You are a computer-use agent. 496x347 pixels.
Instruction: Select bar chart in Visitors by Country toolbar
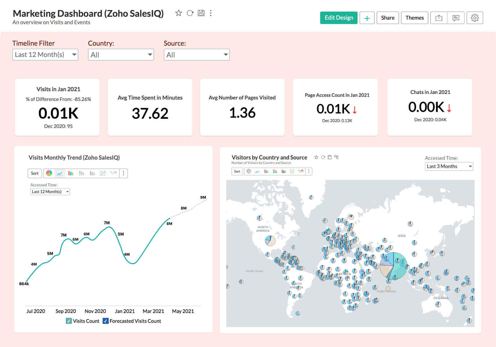[266, 171]
